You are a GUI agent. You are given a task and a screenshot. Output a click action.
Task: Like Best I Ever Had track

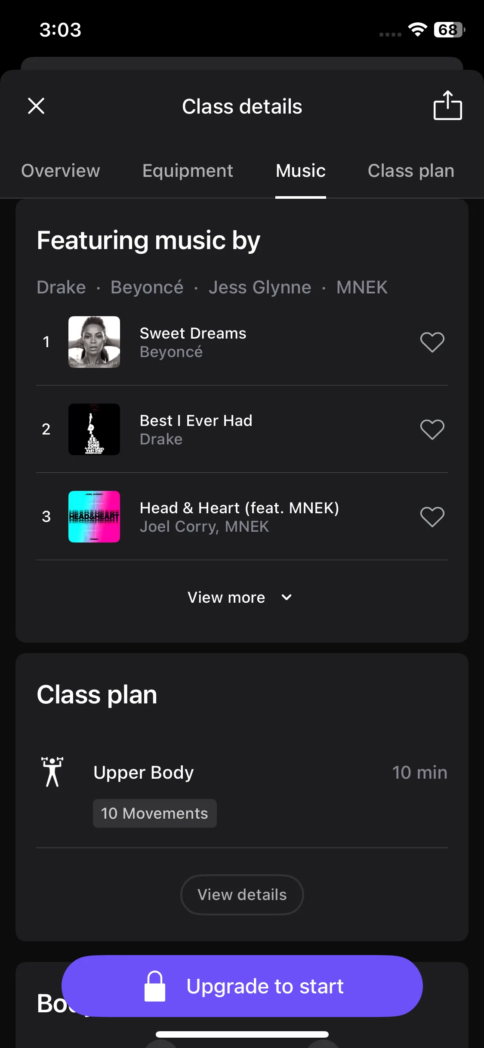432,430
